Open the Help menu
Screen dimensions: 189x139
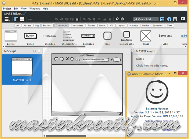pyautogui.click(x=45, y=8)
